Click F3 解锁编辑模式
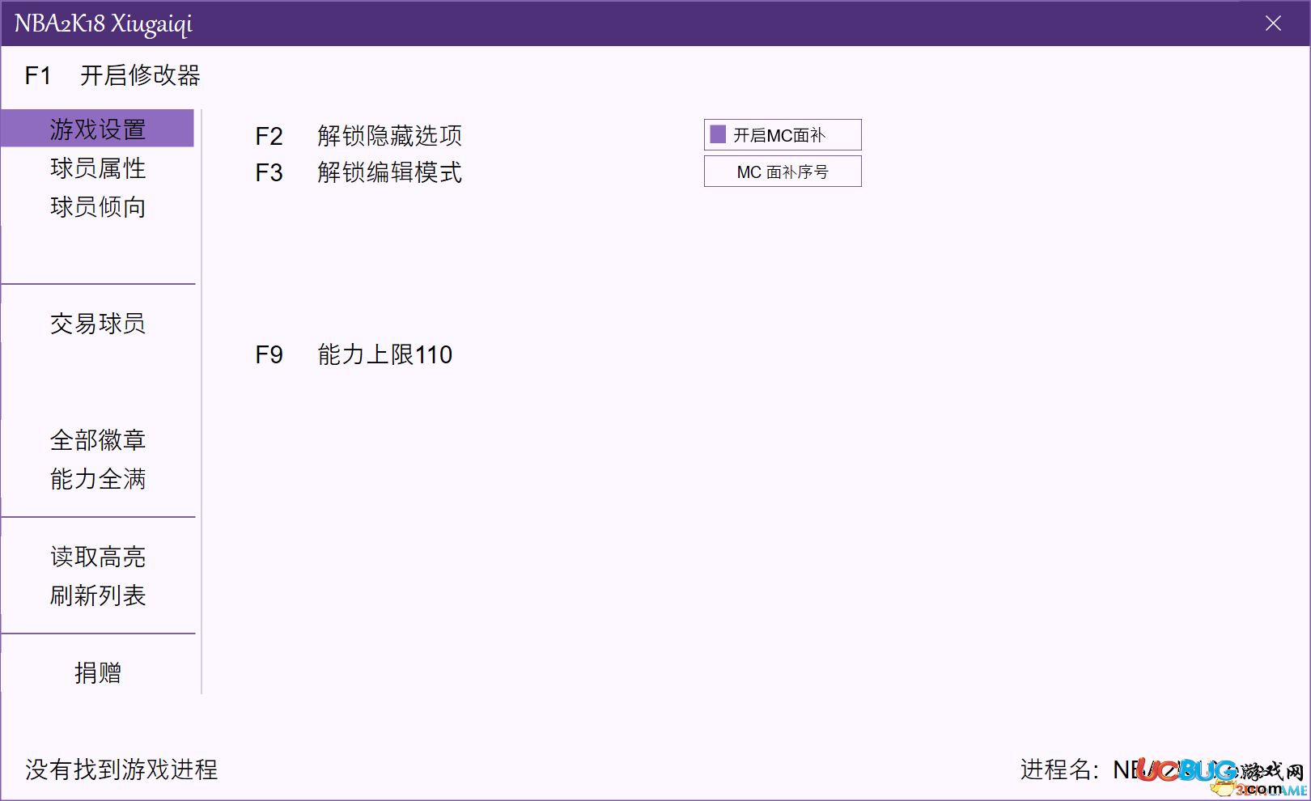1311x801 pixels. 359,172
